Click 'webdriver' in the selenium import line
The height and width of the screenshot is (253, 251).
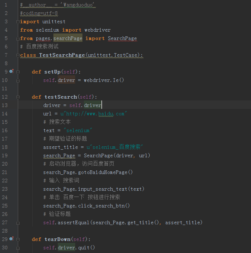98,30
